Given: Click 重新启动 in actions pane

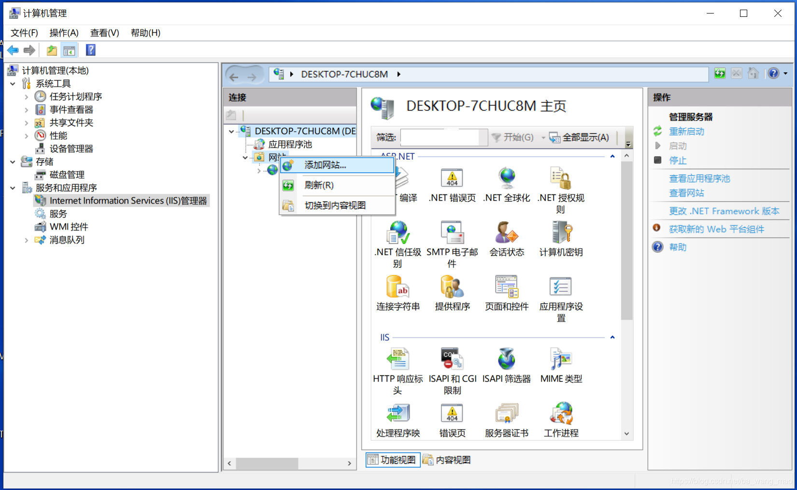Looking at the screenshot, I should pos(686,131).
